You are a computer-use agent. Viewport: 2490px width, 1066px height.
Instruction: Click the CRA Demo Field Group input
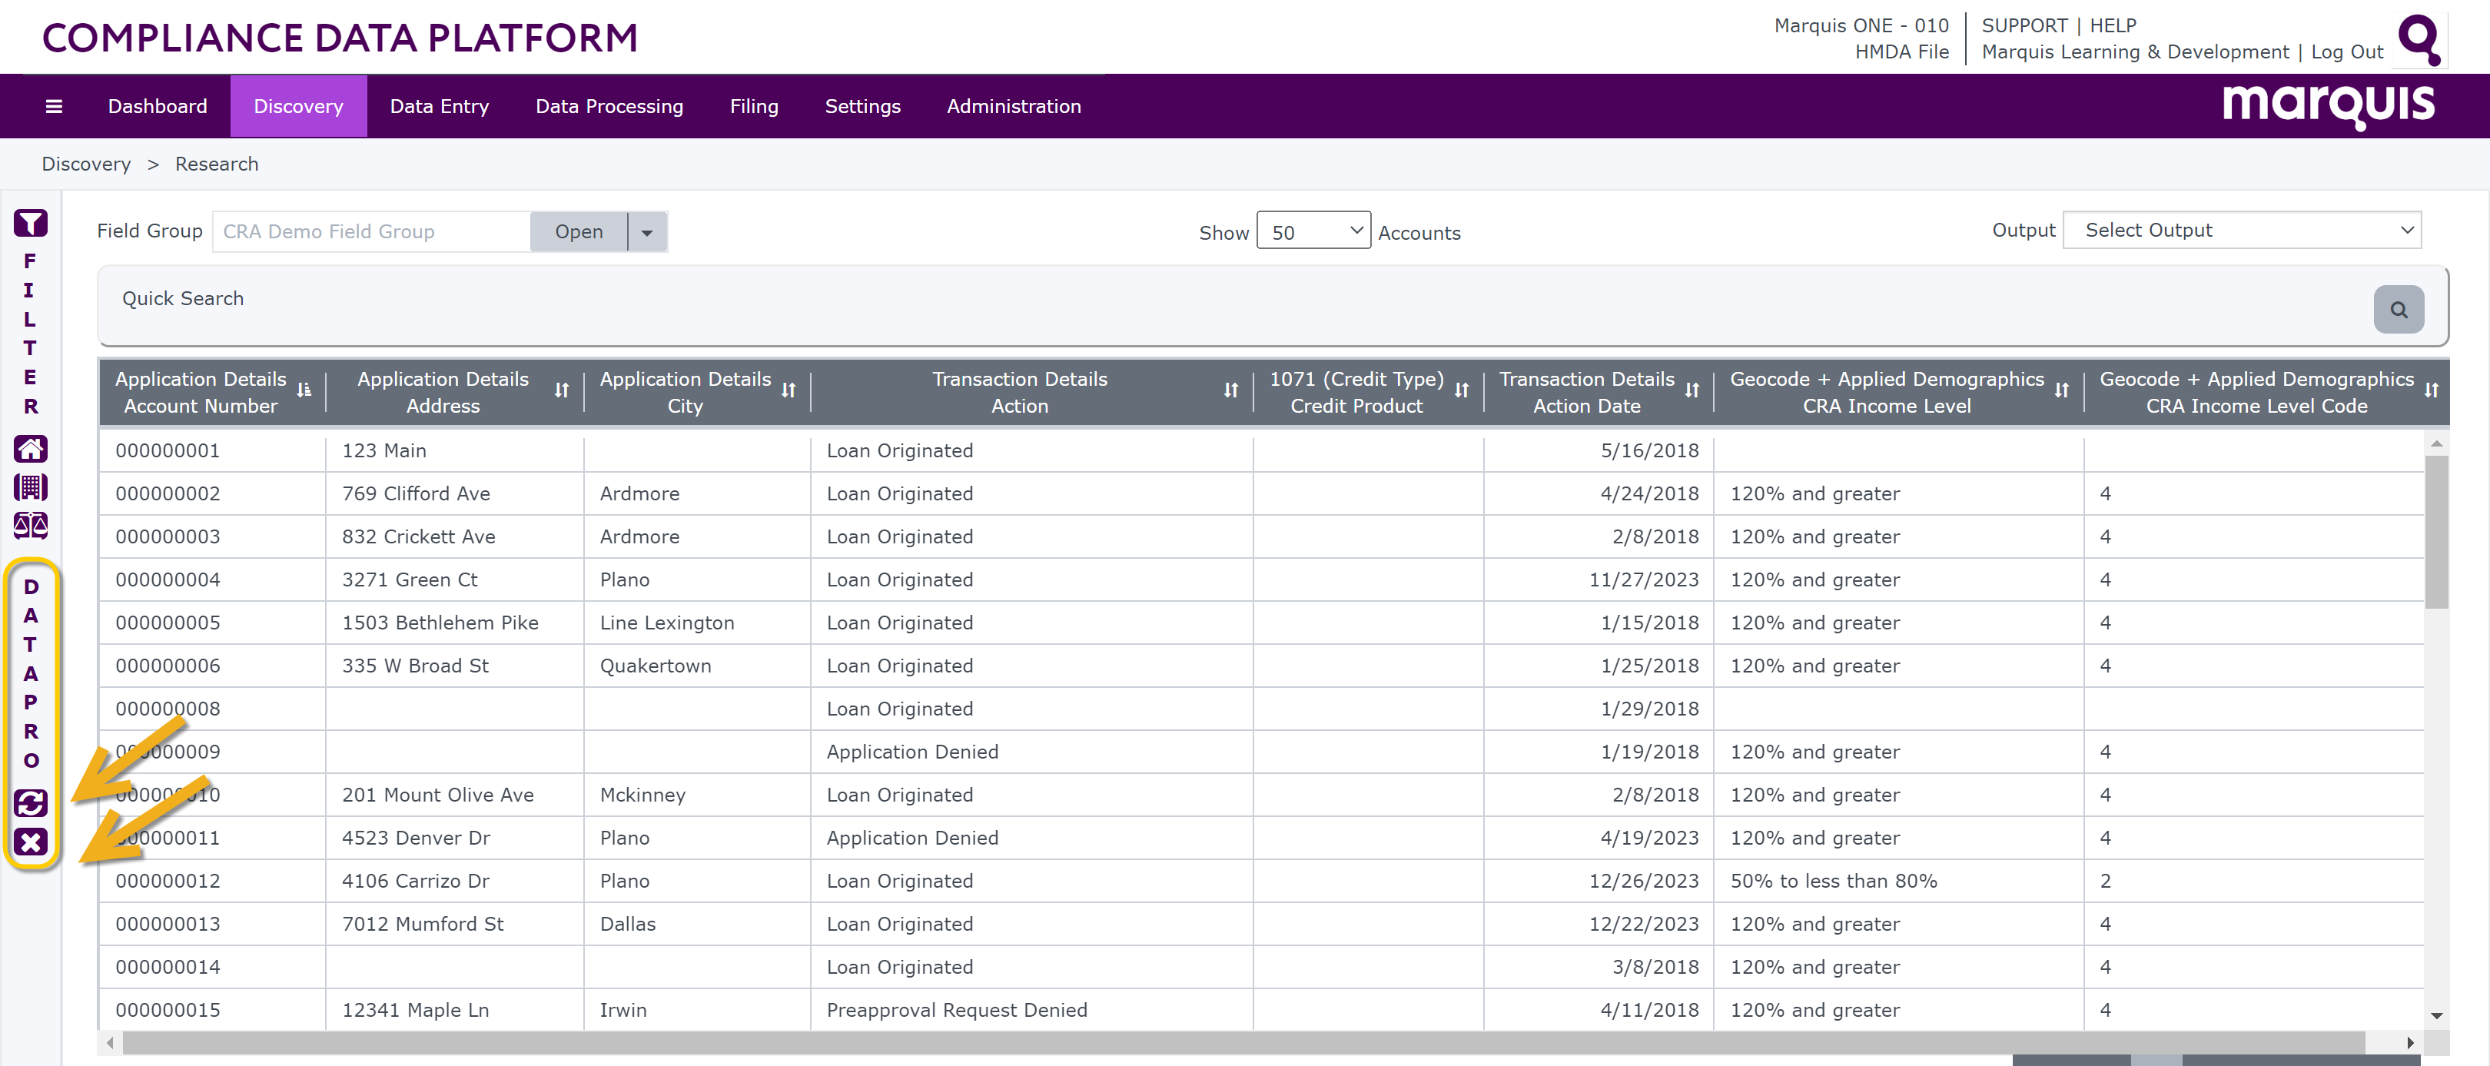click(371, 232)
